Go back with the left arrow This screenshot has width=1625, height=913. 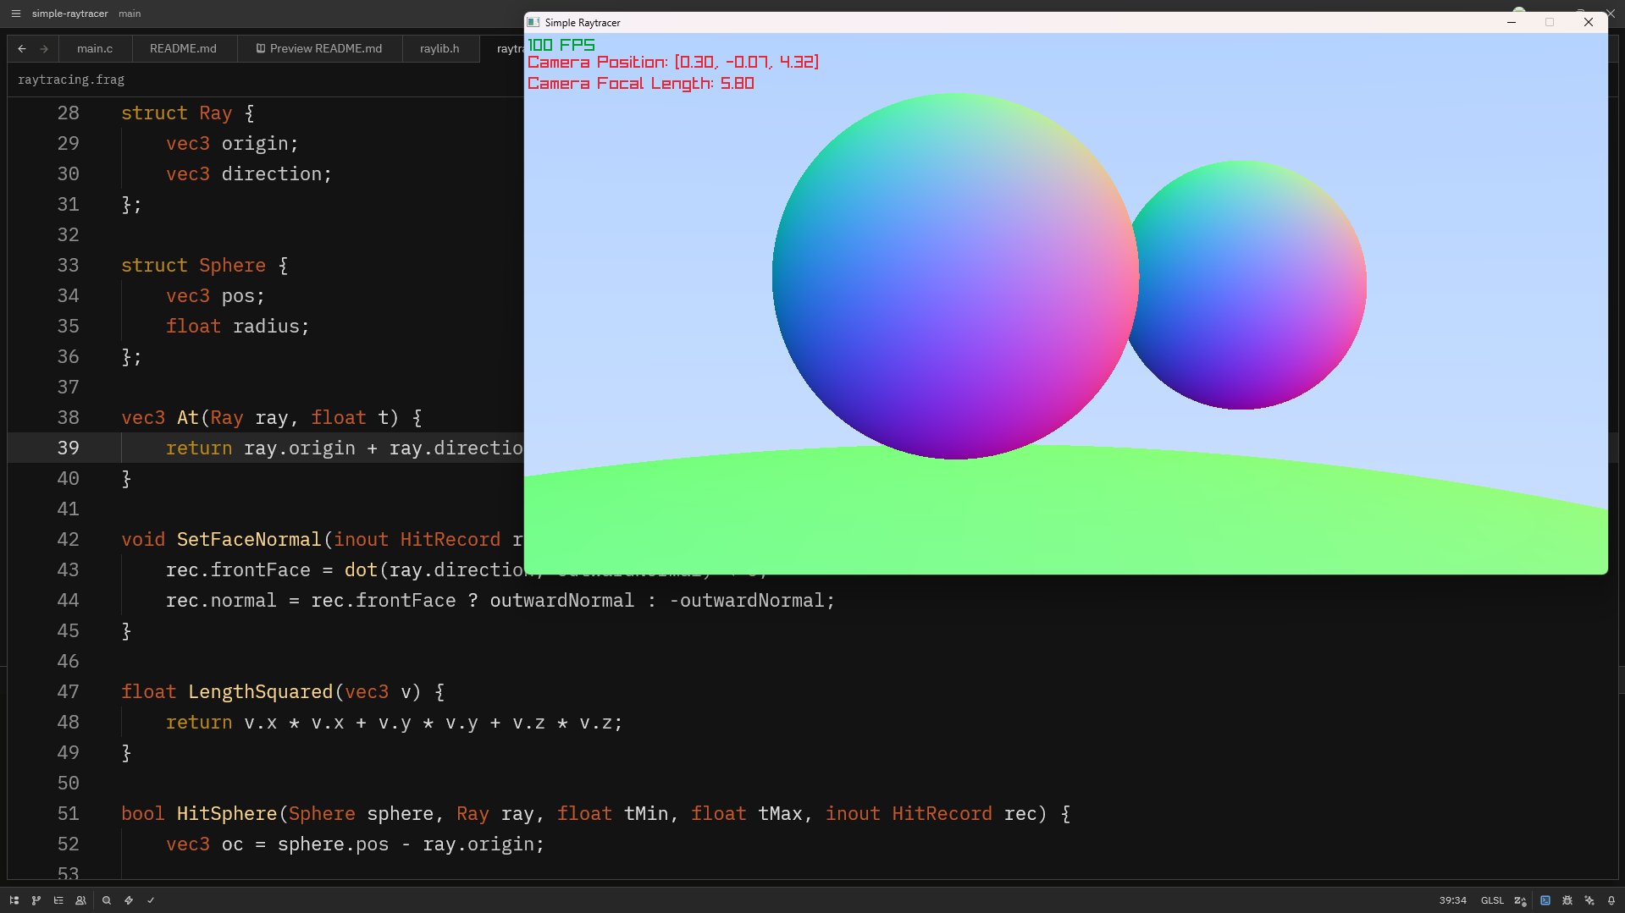(22, 48)
